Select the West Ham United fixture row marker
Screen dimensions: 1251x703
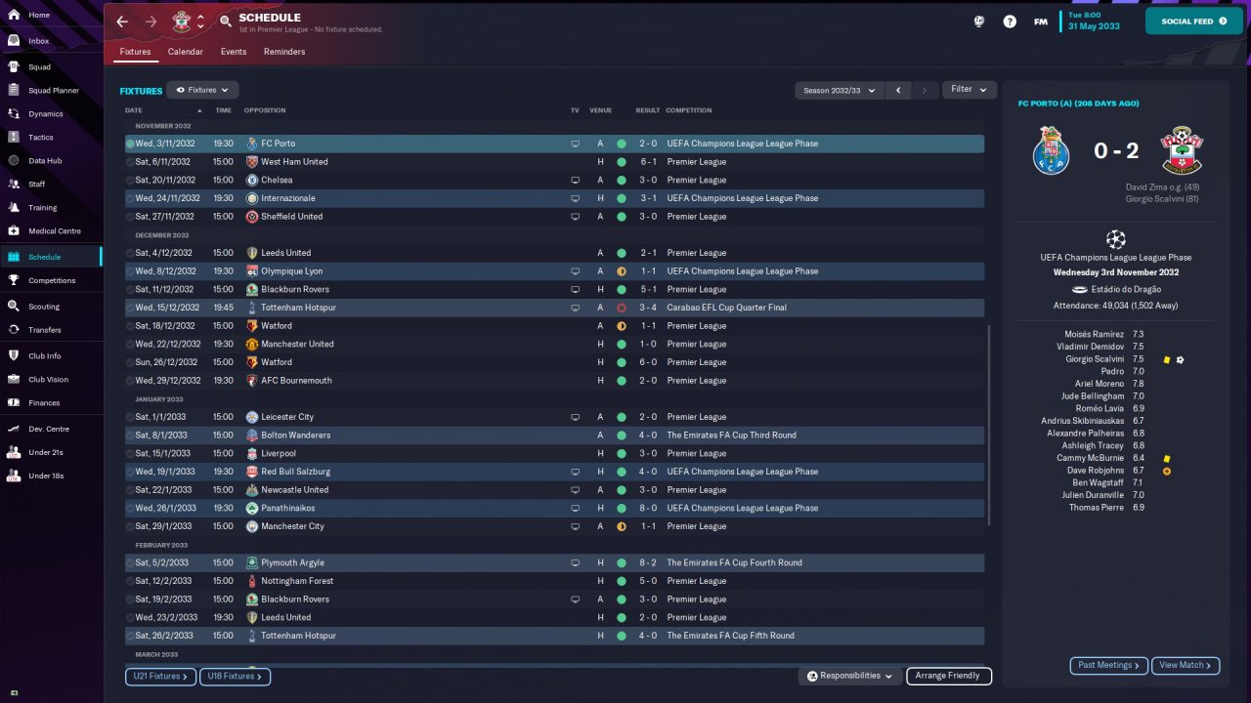point(130,162)
